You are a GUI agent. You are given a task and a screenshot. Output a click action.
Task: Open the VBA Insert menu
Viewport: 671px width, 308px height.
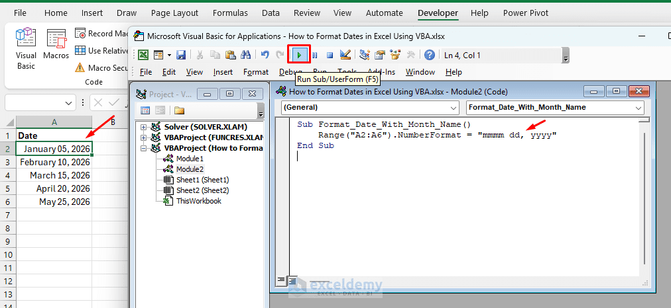coord(223,72)
